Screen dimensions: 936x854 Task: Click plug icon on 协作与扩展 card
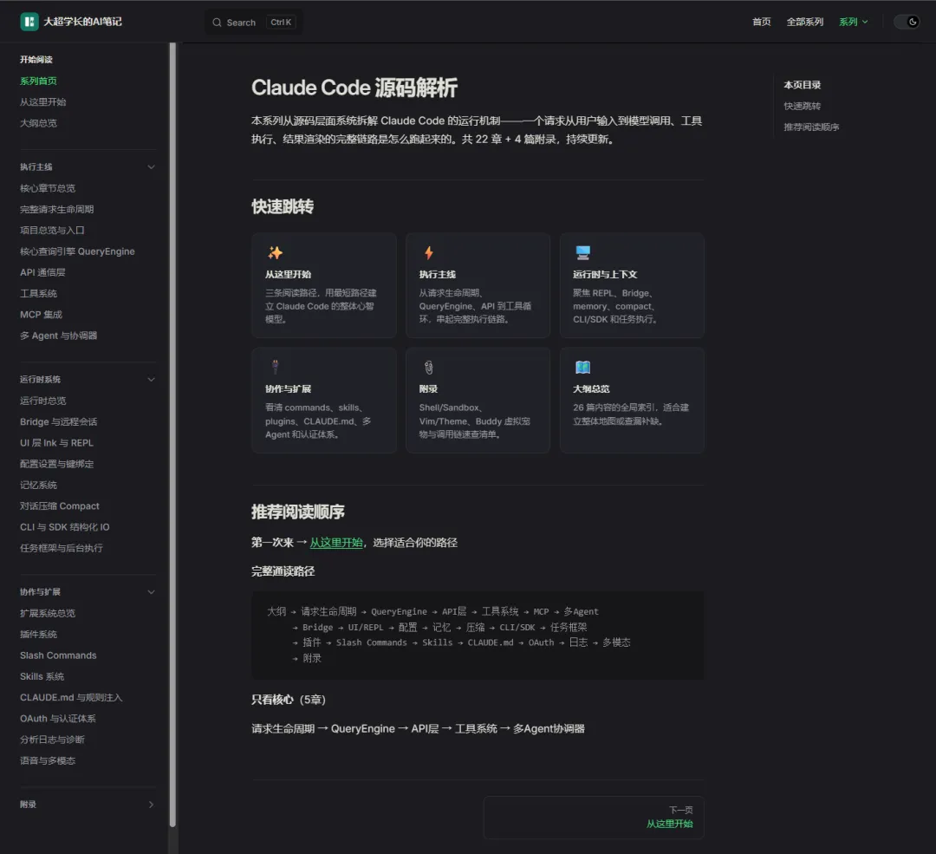[x=275, y=367]
